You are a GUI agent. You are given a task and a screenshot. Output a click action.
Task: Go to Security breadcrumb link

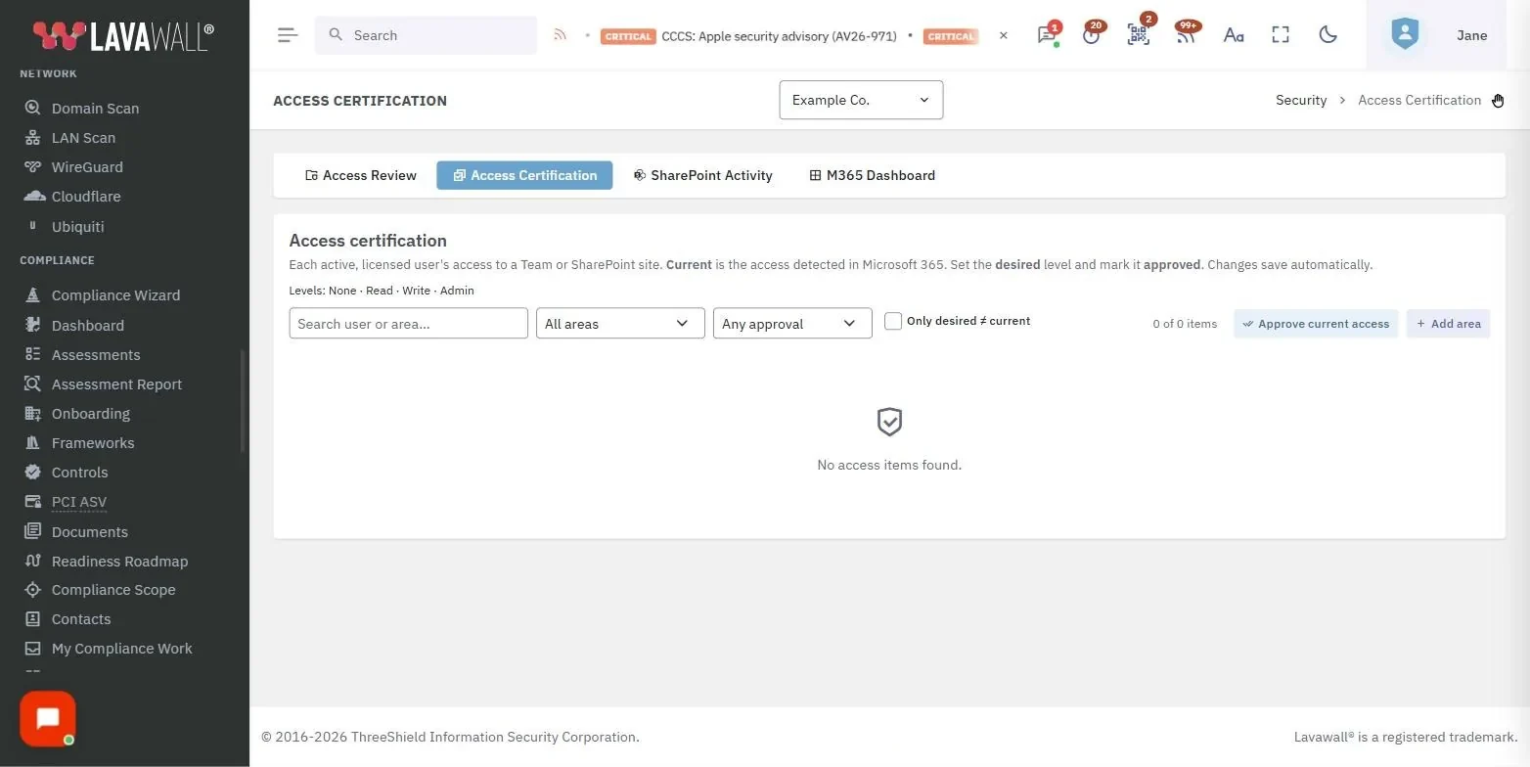(1301, 100)
